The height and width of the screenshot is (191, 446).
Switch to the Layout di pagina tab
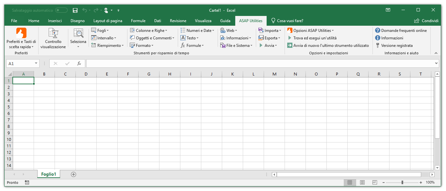coord(108,21)
